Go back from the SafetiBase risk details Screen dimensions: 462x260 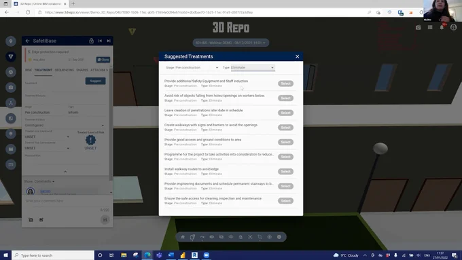tap(27, 41)
